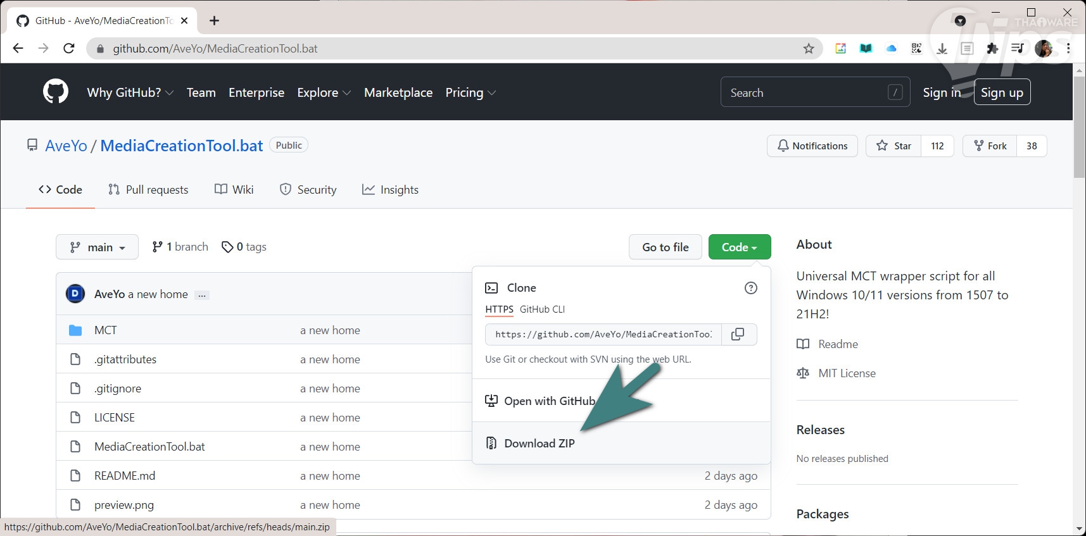Open the browser extensions puzzle icon
This screenshot has height=536, width=1086.
[x=992, y=49]
